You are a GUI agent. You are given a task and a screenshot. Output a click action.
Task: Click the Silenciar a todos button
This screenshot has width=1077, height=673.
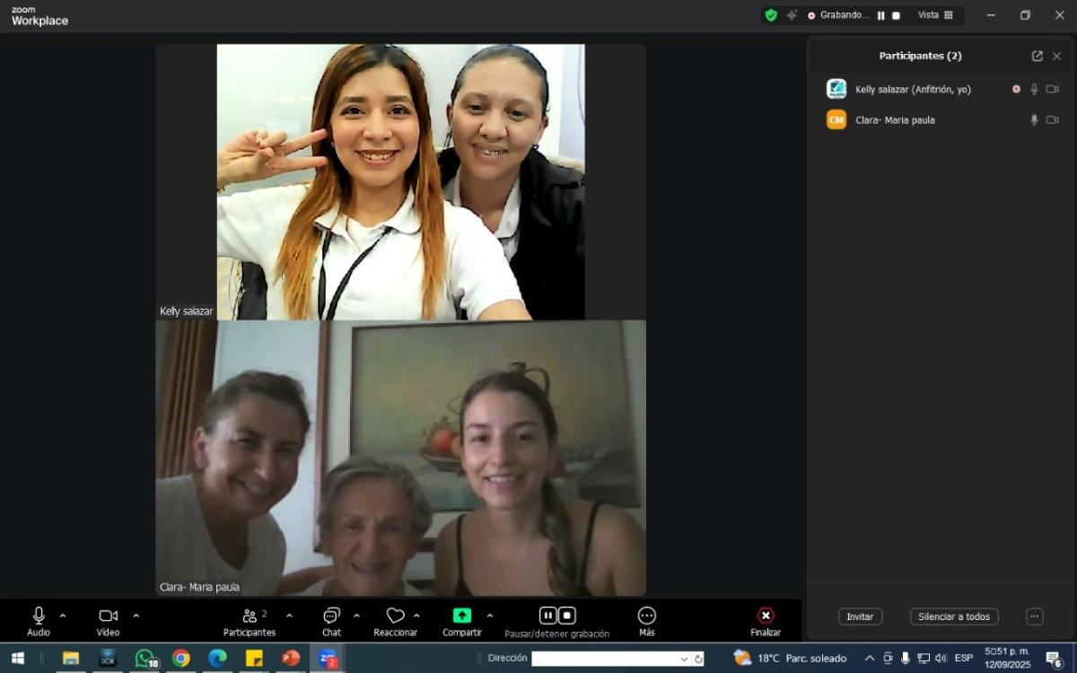click(x=953, y=616)
